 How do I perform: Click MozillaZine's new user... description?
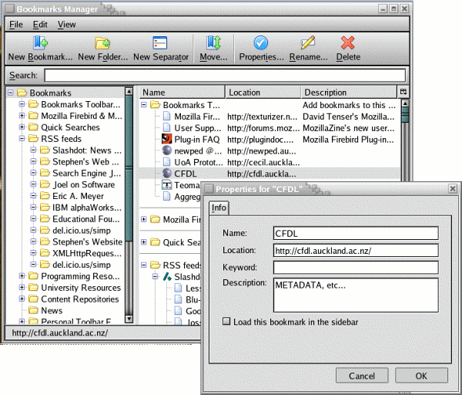[349, 128]
